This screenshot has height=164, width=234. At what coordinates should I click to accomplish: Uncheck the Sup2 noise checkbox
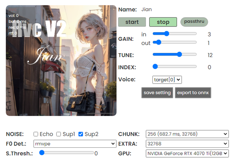[x=81, y=134]
